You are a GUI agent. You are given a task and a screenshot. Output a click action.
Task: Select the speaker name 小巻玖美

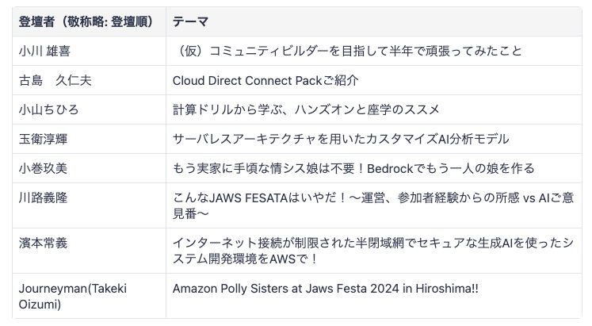(x=43, y=168)
